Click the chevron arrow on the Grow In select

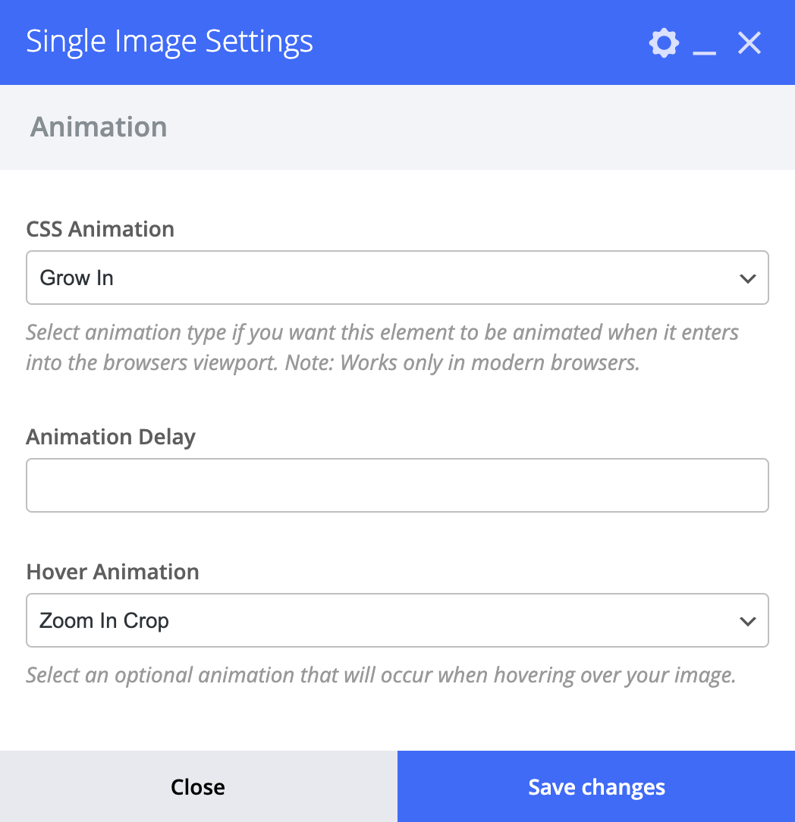point(747,278)
